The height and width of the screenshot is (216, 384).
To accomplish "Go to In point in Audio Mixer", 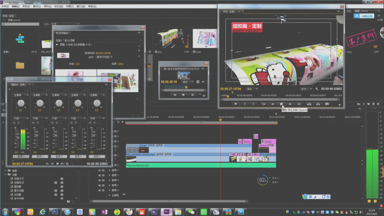I will coord(48,164).
